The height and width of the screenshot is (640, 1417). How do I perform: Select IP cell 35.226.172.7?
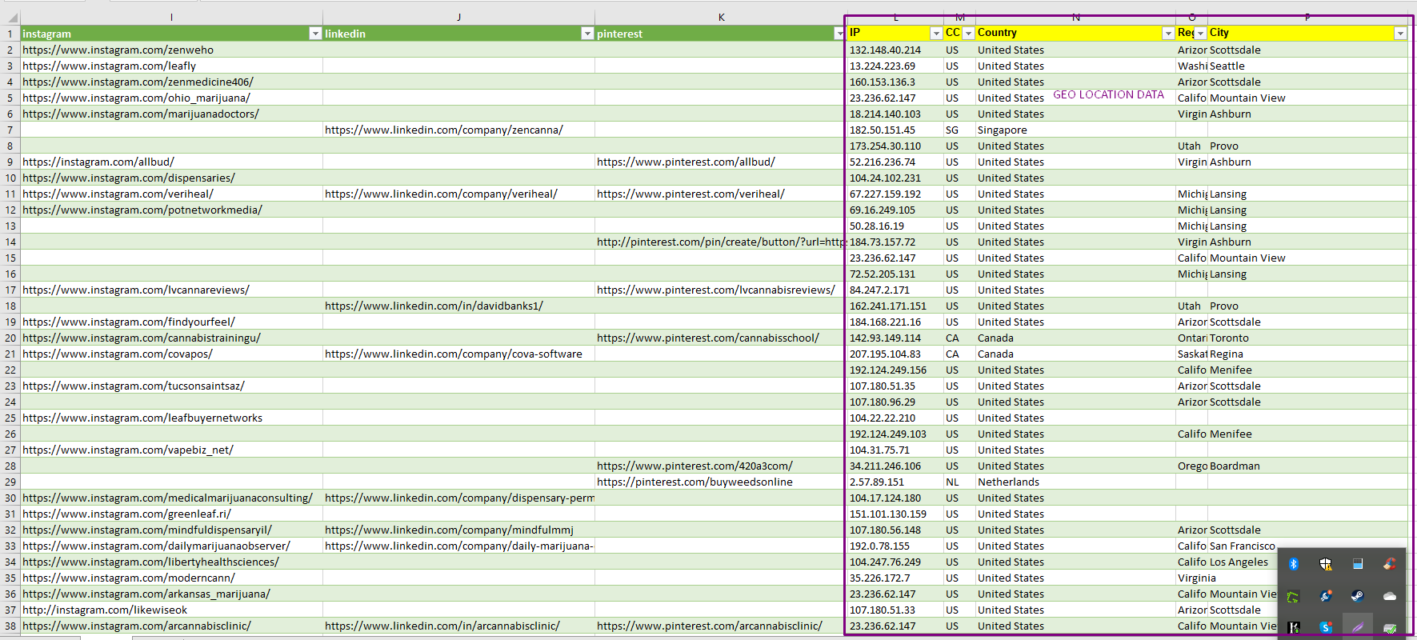coord(895,578)
